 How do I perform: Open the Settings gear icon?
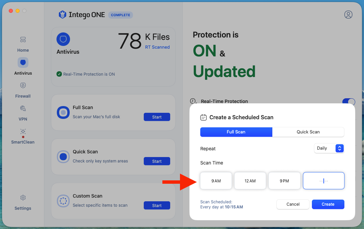pos(23,198)
